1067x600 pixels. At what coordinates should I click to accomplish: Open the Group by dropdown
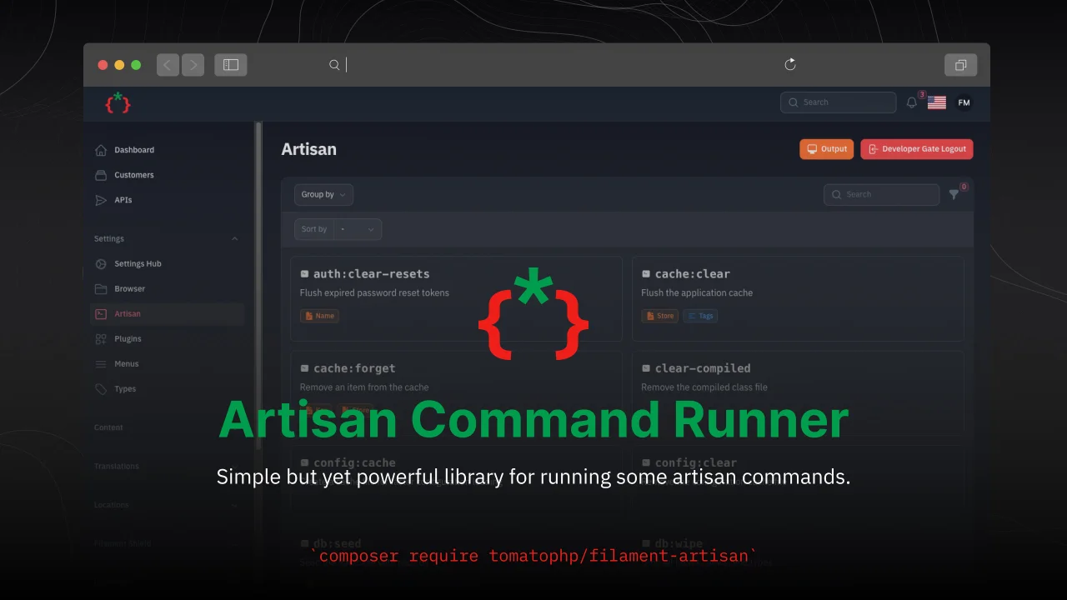(323, 194)
